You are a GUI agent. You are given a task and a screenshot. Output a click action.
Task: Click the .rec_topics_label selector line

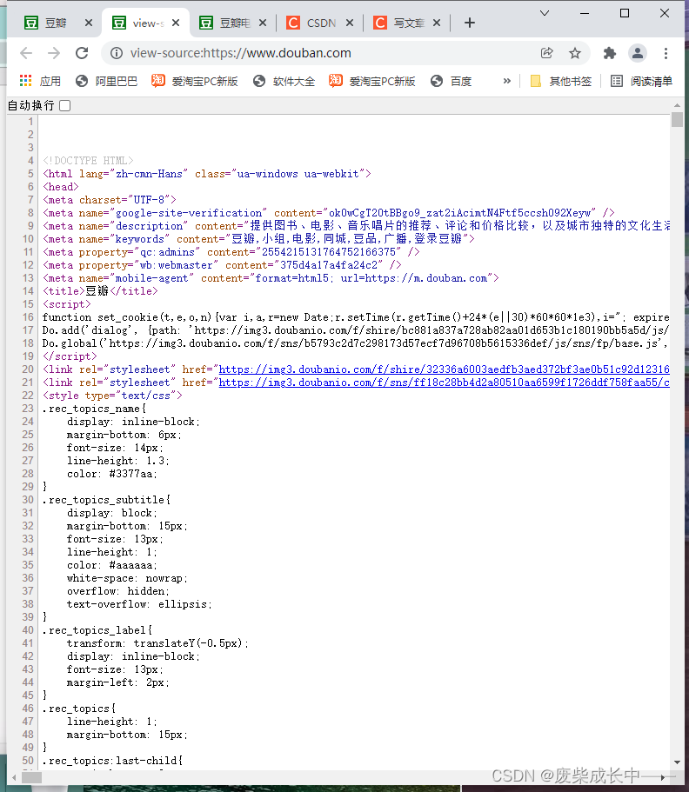click(x=97, y=630)
